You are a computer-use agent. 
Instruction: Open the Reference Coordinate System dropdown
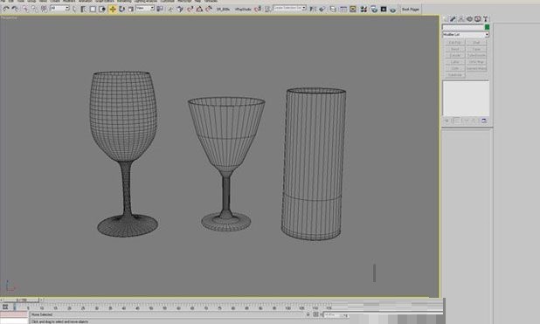(145, 8)
